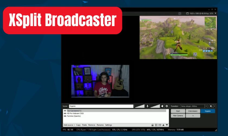Lock the selected source with the padlock
This screenshot has height=136, width=228.
pyautogui.click(x=152, y=125)
